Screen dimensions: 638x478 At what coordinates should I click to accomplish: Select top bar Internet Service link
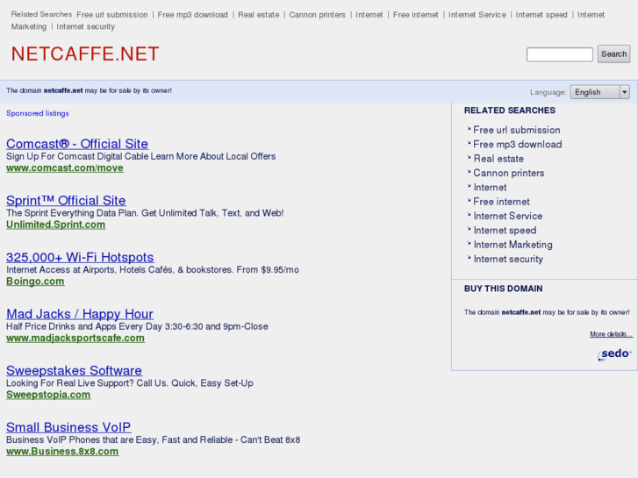477,15
